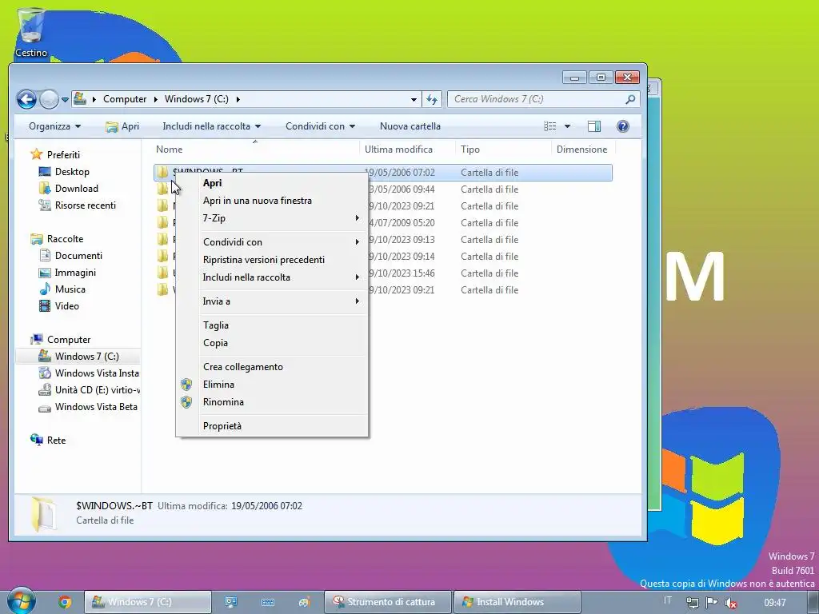Open recent locations dropdown arrow

pyautogui.click(x=66, y=99)
